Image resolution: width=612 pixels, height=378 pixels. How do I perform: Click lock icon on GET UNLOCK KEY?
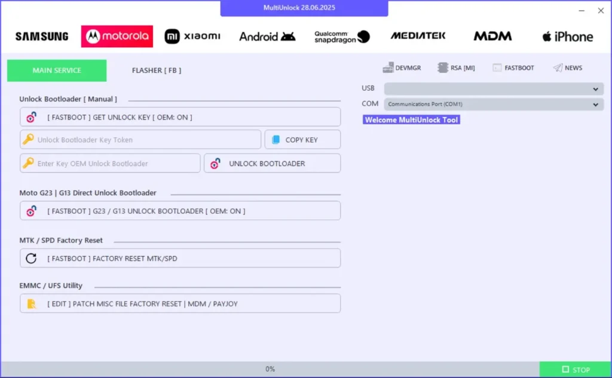(31, 117)
